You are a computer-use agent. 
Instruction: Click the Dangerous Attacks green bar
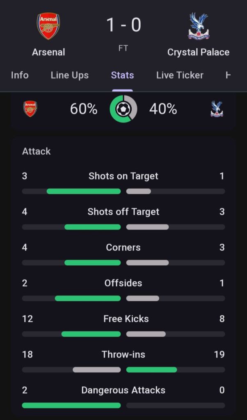[71, 405]
